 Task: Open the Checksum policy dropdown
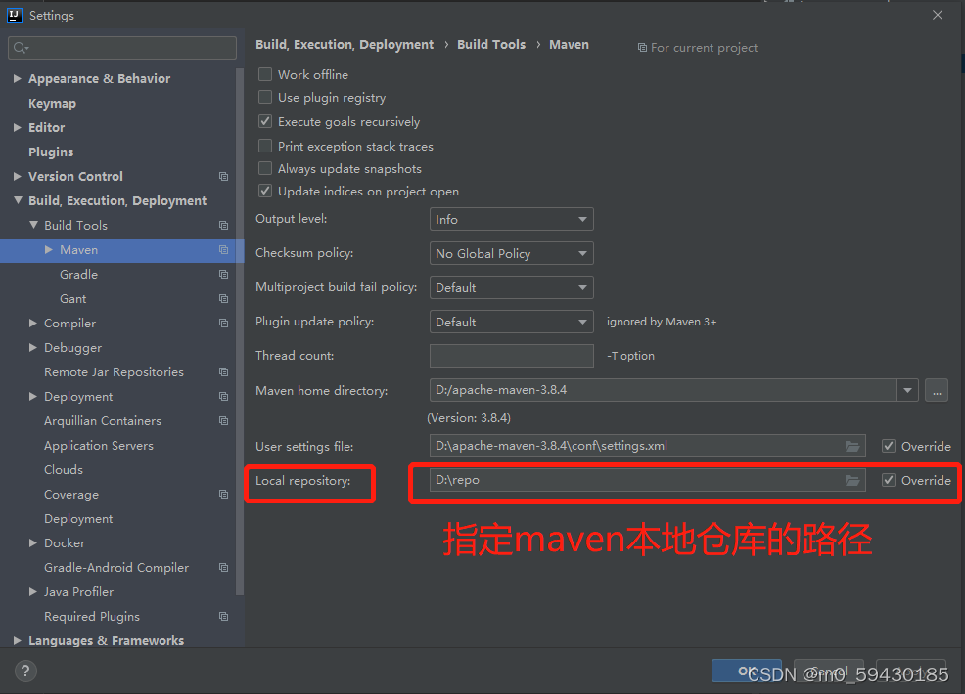tap(512, 253)
